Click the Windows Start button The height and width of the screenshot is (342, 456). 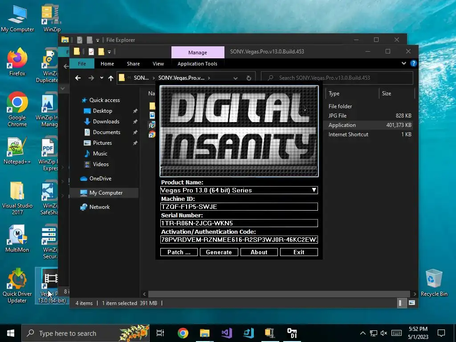(11, 333)
